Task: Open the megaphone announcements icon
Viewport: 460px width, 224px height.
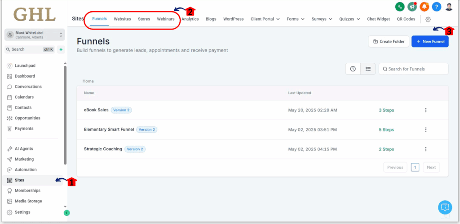Action: (x=412, y=6)
